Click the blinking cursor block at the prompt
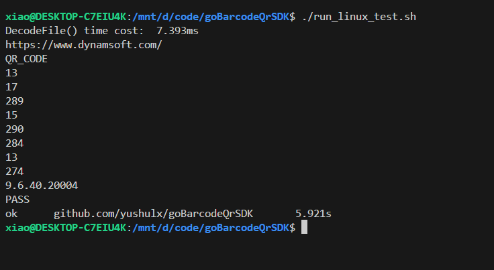This screenshot has width=494, height=270. [304, 228]
